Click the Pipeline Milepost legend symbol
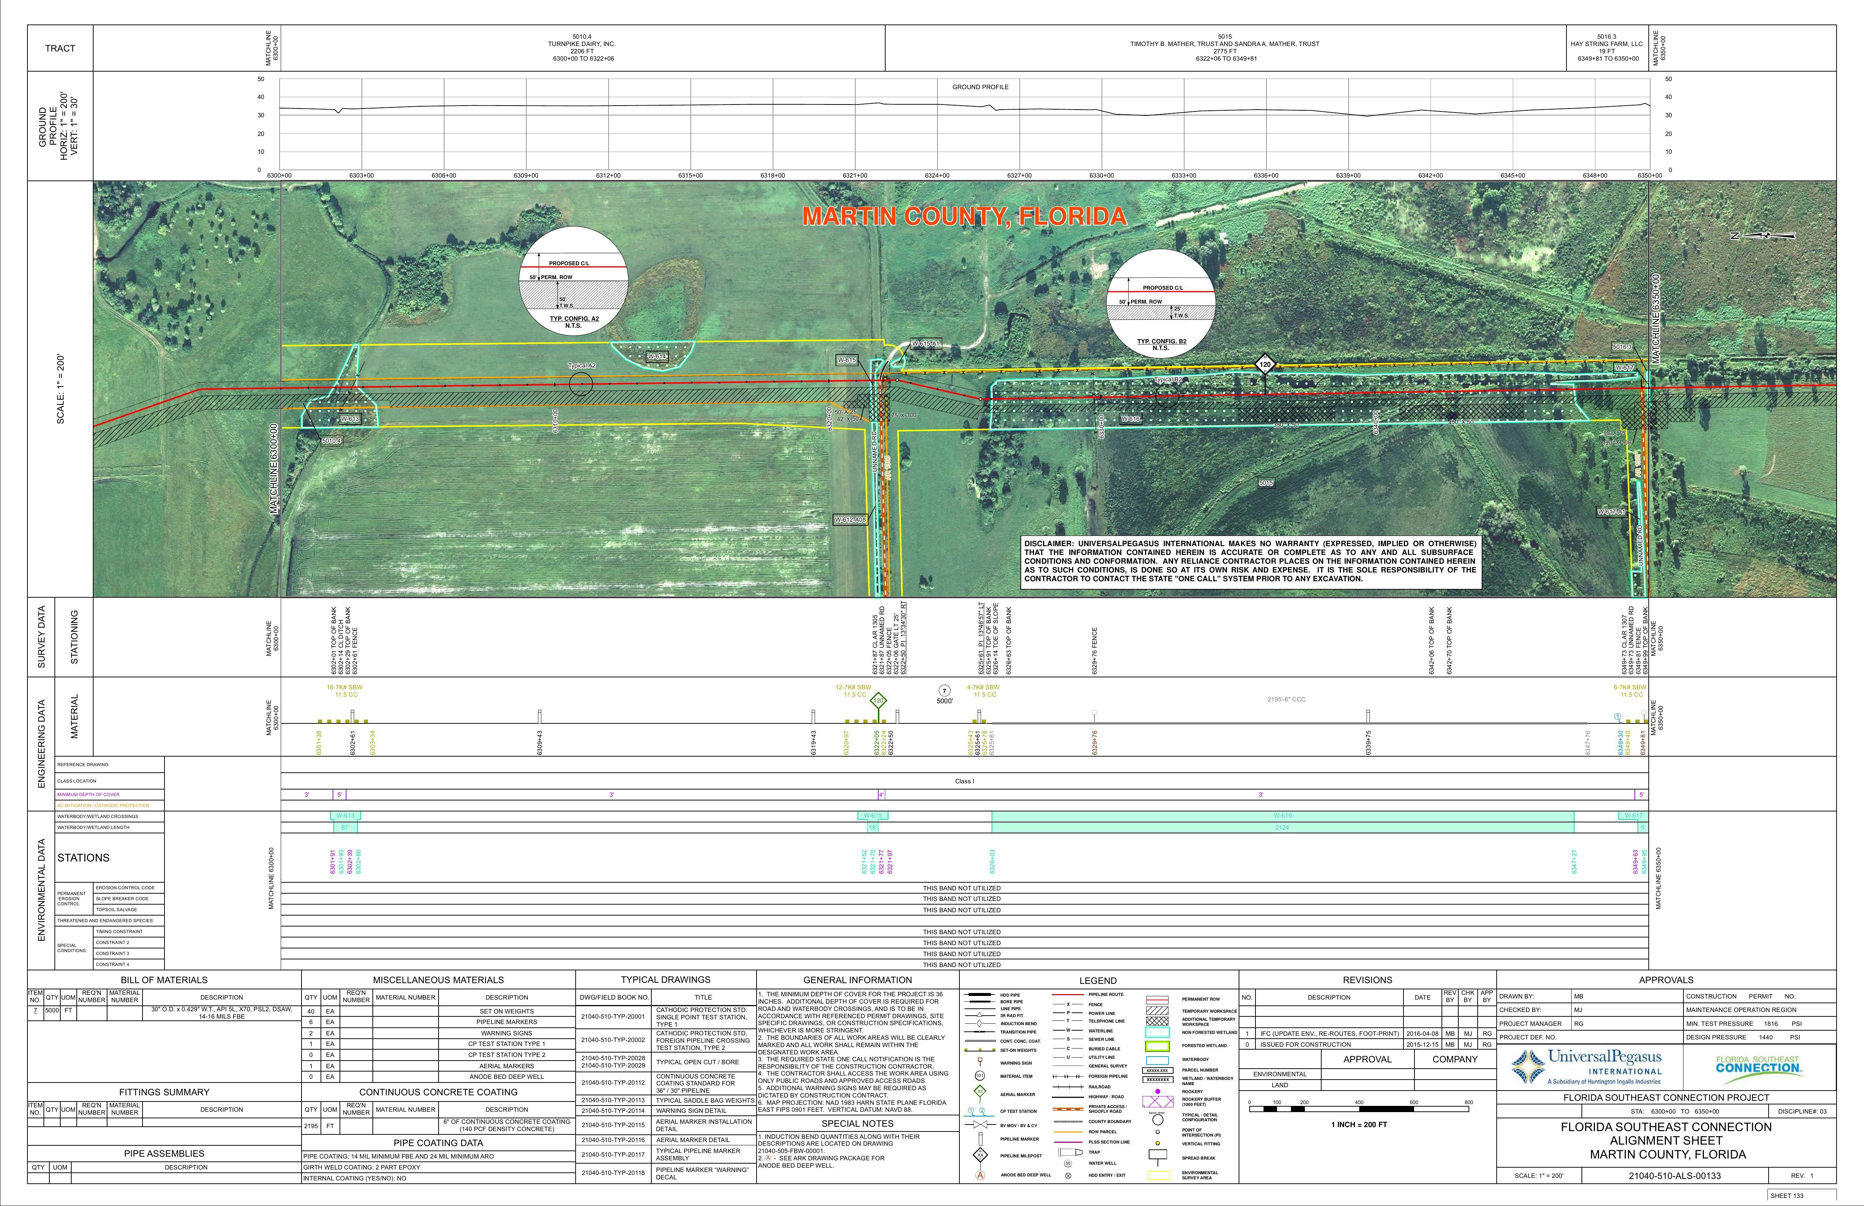The height and width of the screenshot is (1206, 1864). [x=980, y=1155]
